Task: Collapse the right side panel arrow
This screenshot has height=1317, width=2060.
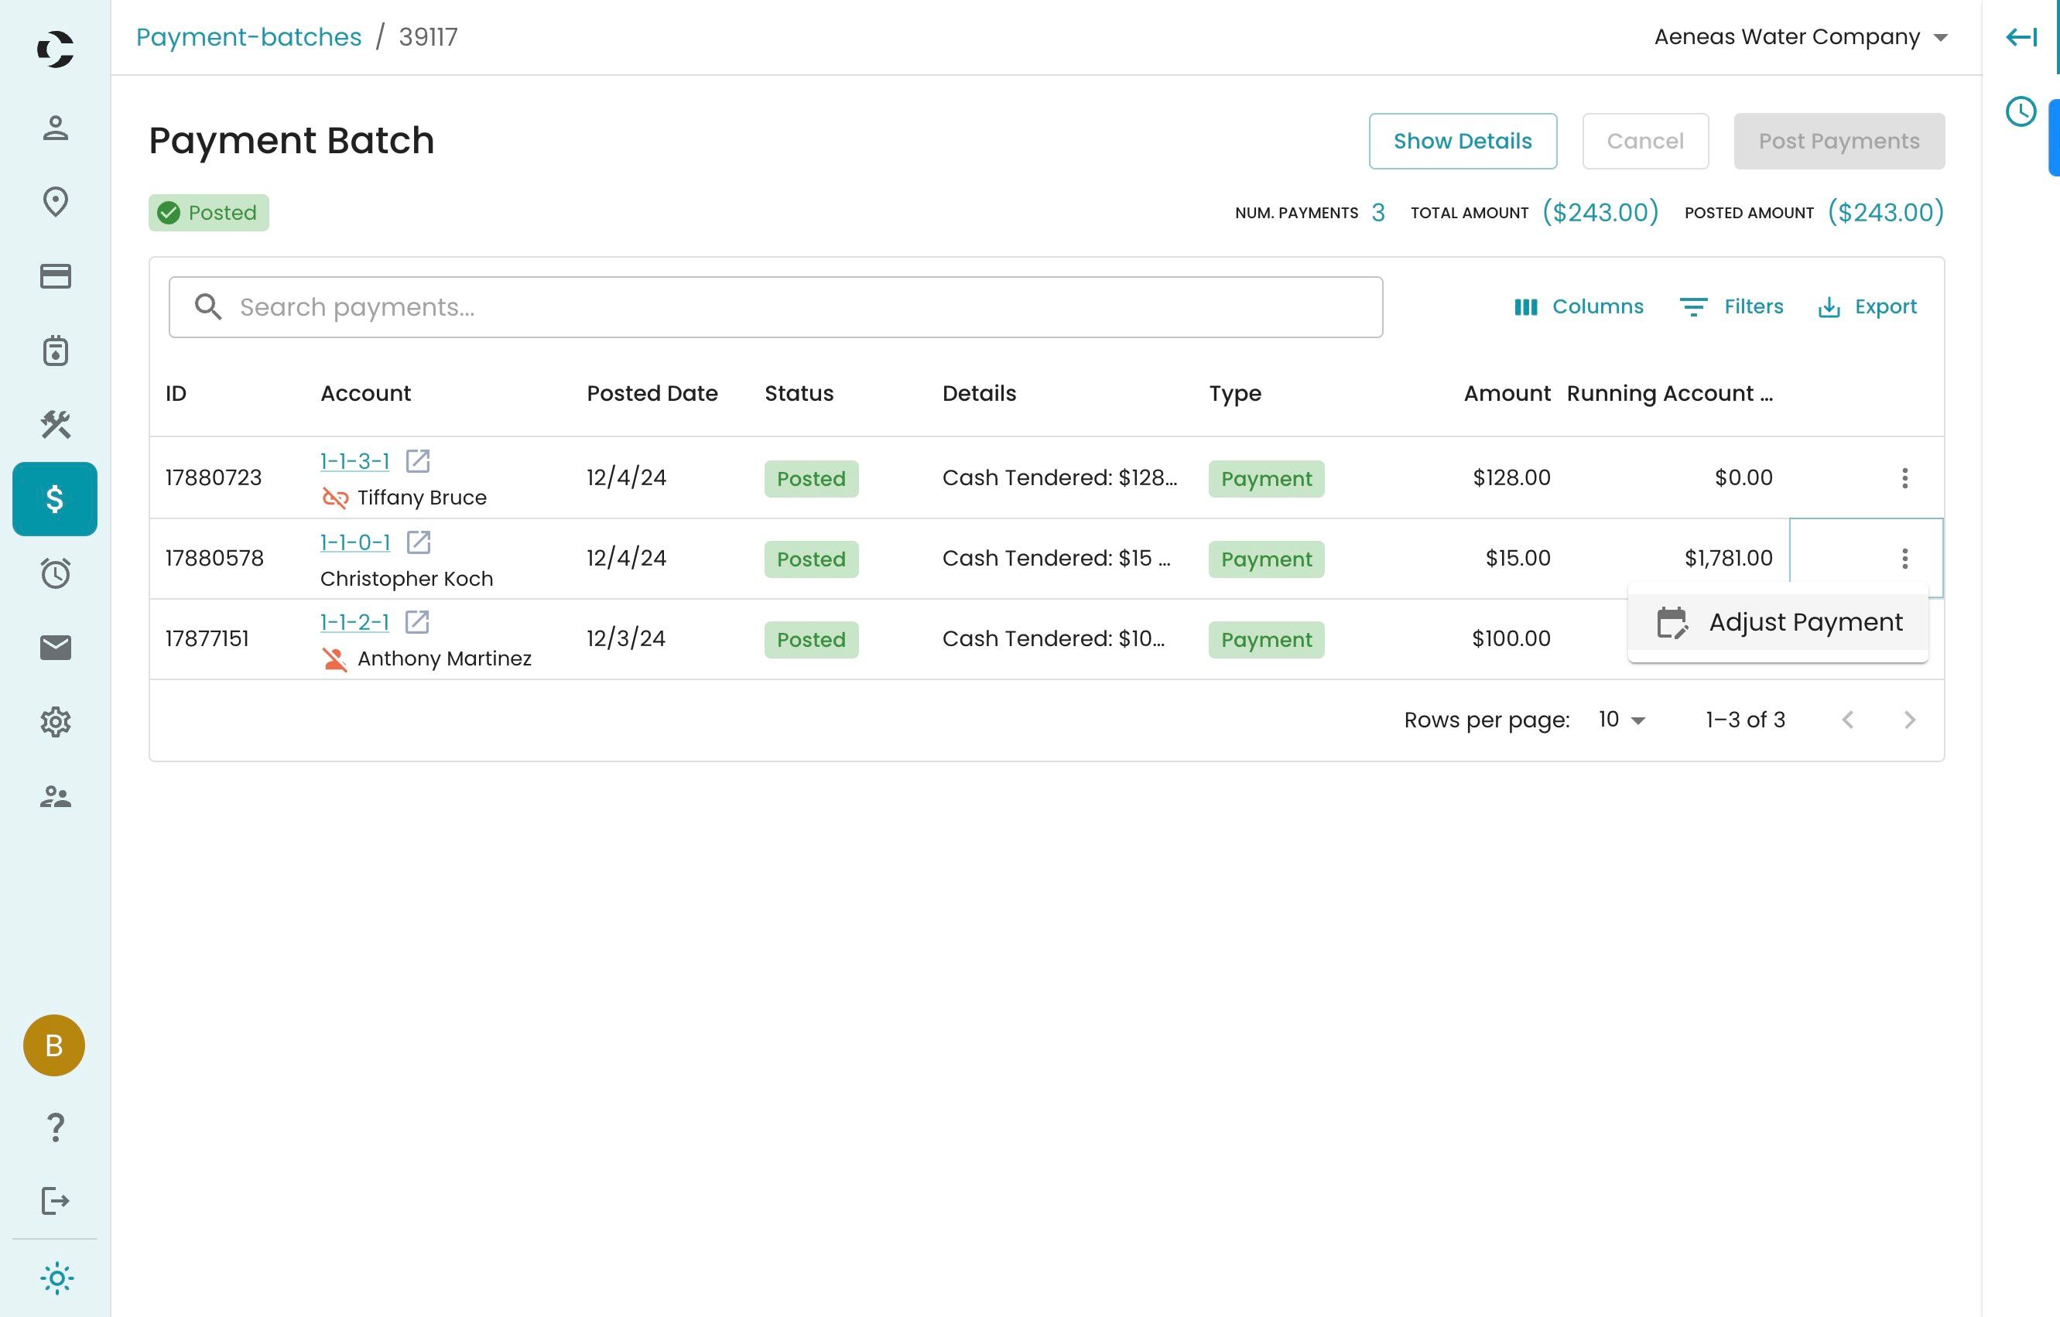Action: pyautogui.click(x=2021, y=37)
